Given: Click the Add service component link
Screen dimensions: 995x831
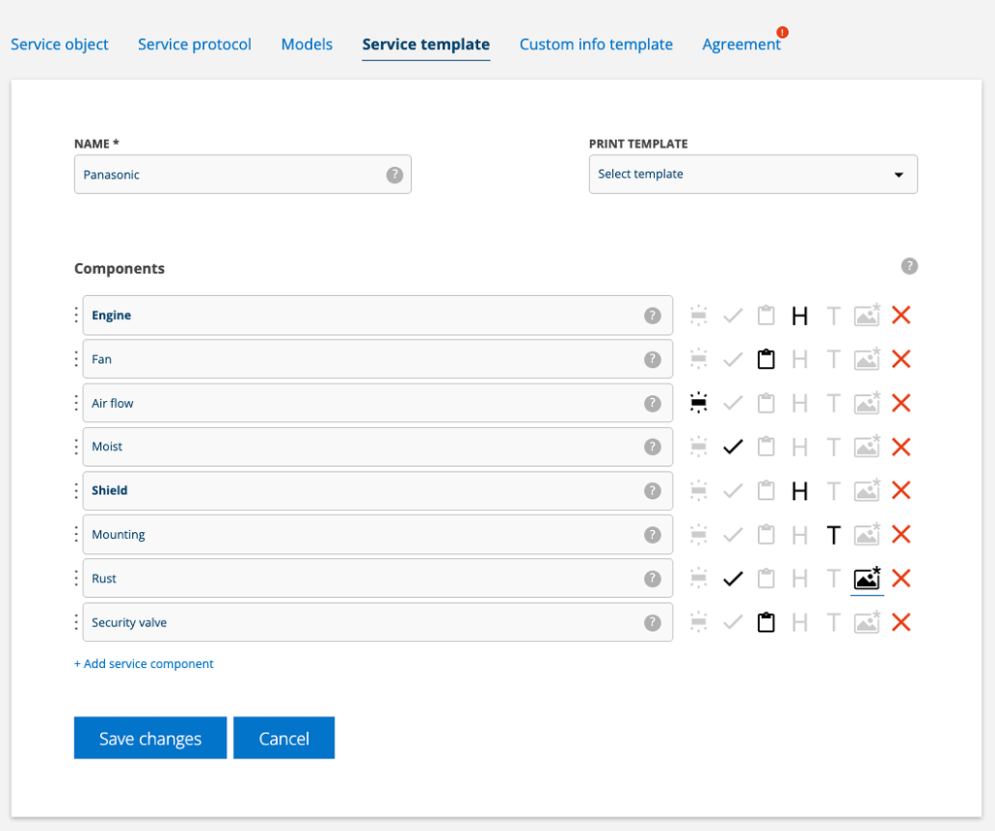Looking at the screenshot, I should [x=144, y=664].
